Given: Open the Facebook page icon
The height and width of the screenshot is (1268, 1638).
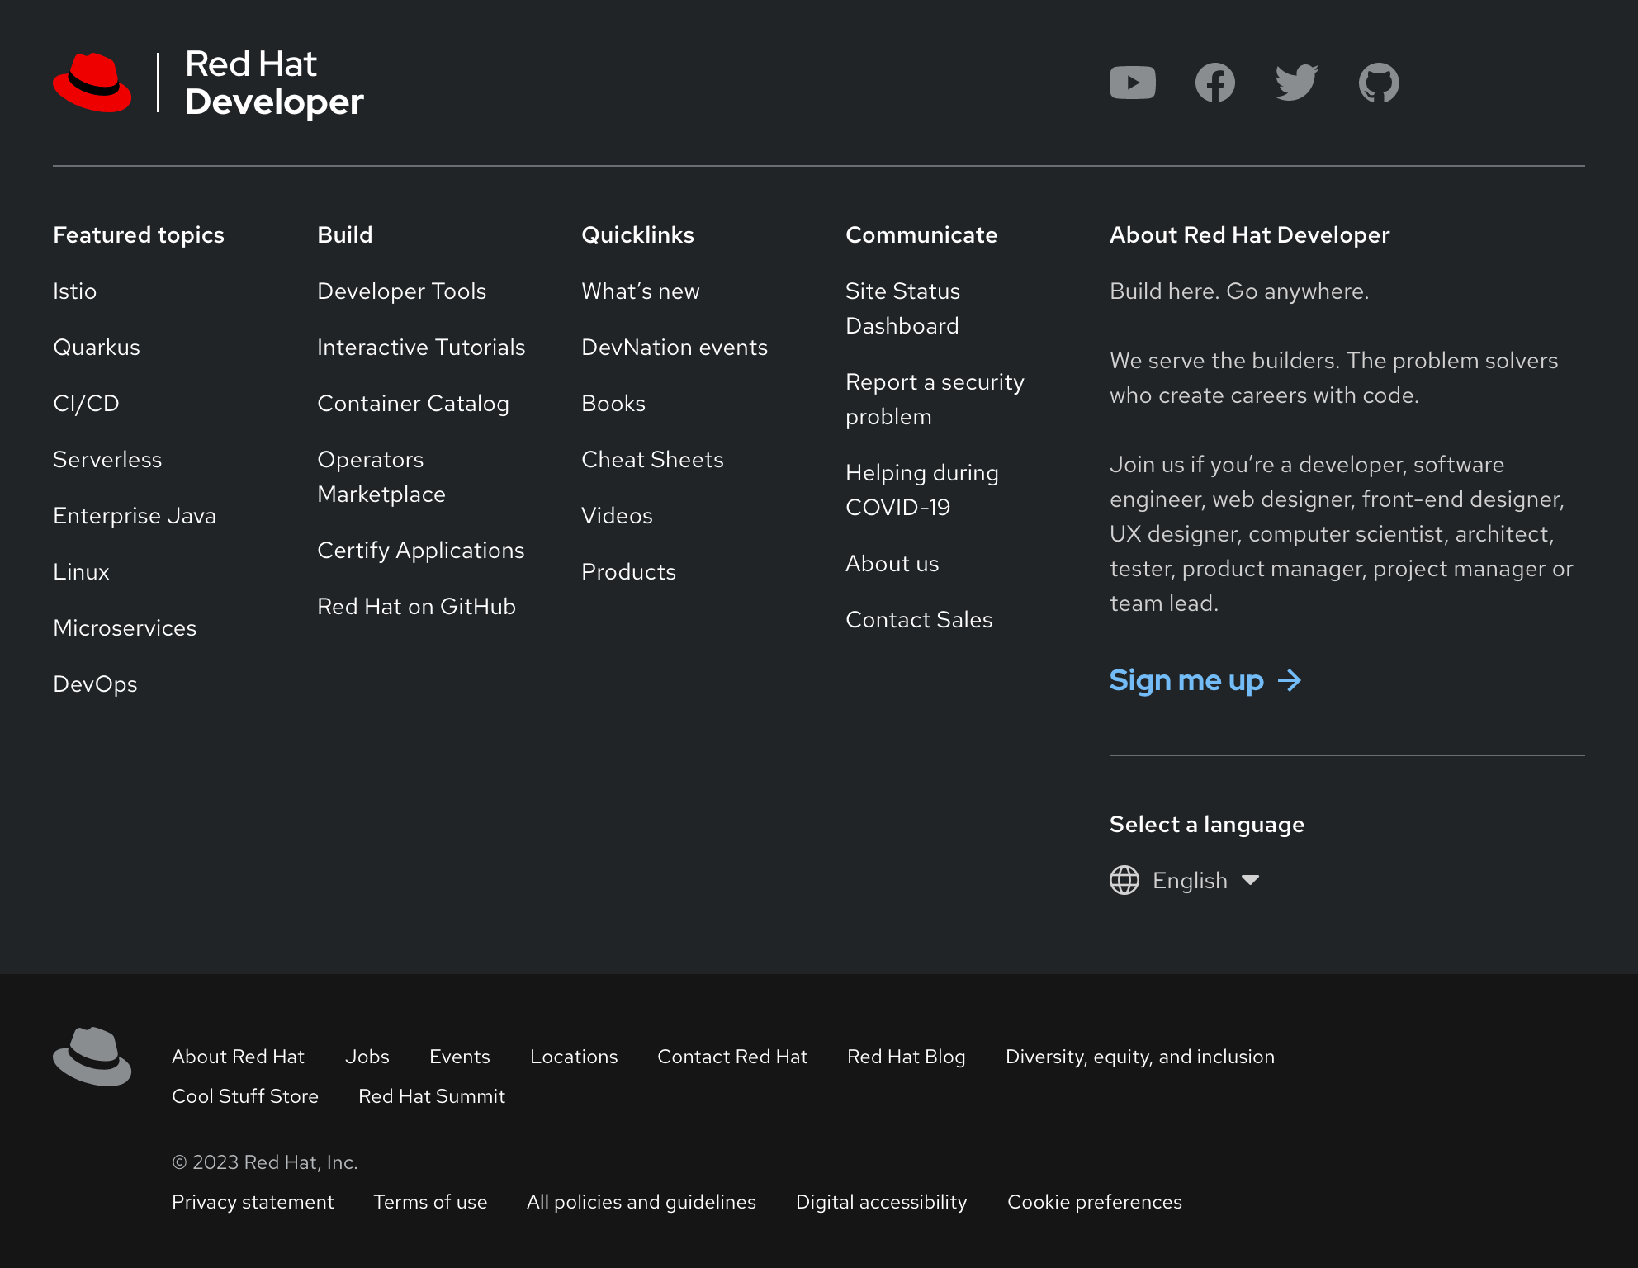Looking at the screenshot, I should coord(1214,83).
